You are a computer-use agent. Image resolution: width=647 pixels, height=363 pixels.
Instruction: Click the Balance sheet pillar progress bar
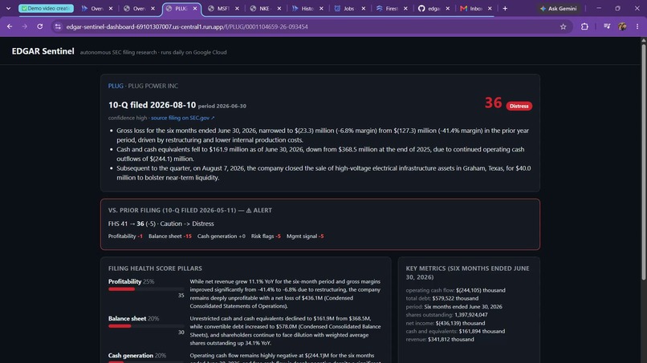[146, 326]
